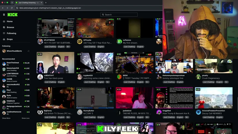Viewport: 238px width, 134px height.
Task: Open BigDavey Old British TV thumbnail
Action: (56, 98)
